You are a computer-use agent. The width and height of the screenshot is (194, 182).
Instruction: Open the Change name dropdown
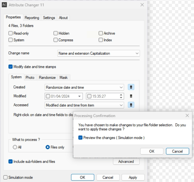(x=99, y=53)
